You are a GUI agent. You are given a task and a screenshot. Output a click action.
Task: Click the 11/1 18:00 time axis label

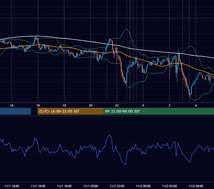point(64,186)
